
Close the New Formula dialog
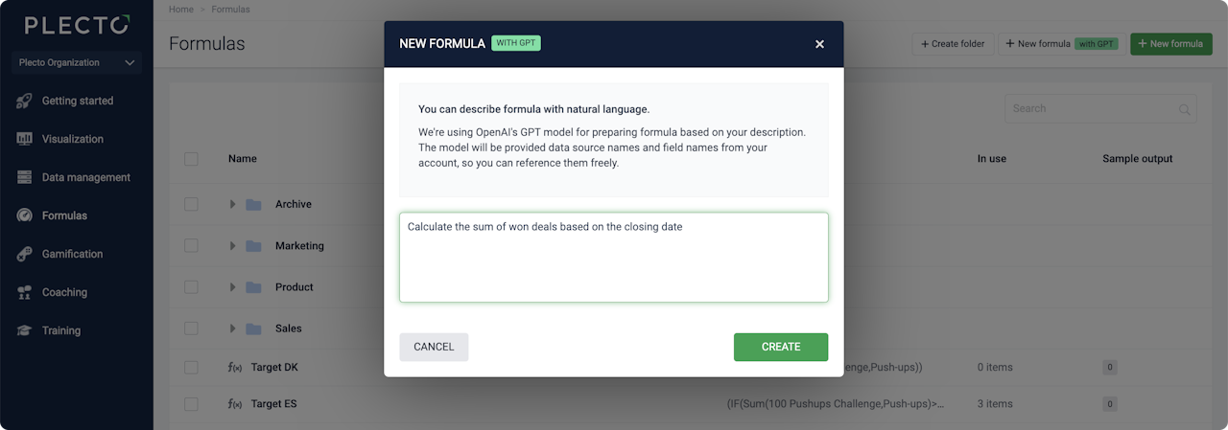click(819, 44)
